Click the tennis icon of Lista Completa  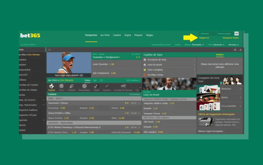pyautogui.click(x=145, y=70)
